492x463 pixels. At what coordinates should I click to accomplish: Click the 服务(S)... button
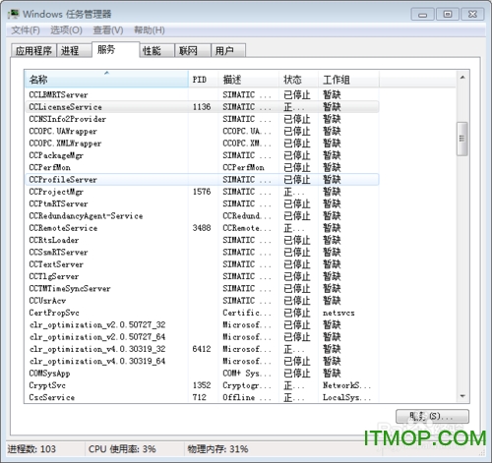tap(432, 416)
